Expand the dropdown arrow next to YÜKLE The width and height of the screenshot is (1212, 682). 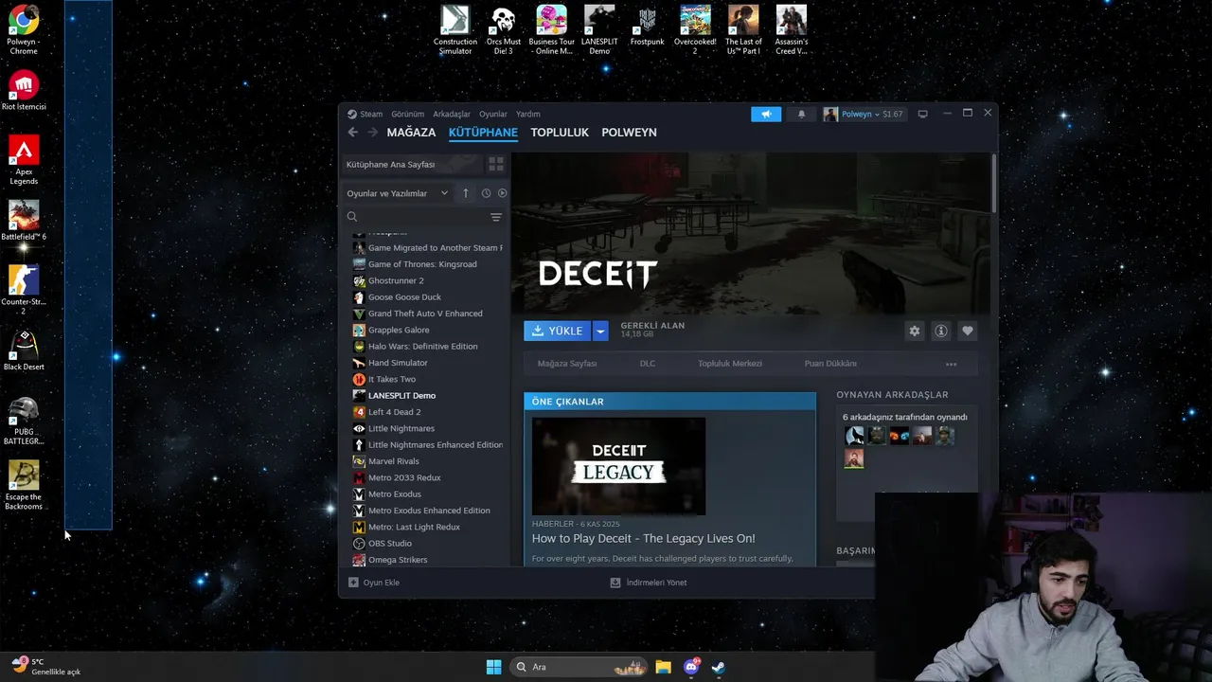click(599, 331)
